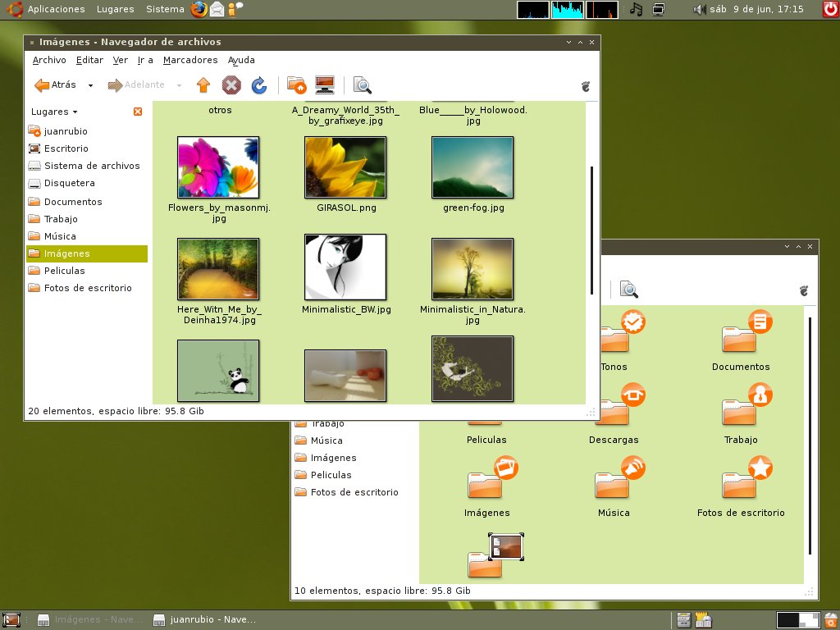Image resolution: width=840 pixels, height=630 pixels.
Task: Open the CPU system monitor graph applet
Action: coord(533,10)
